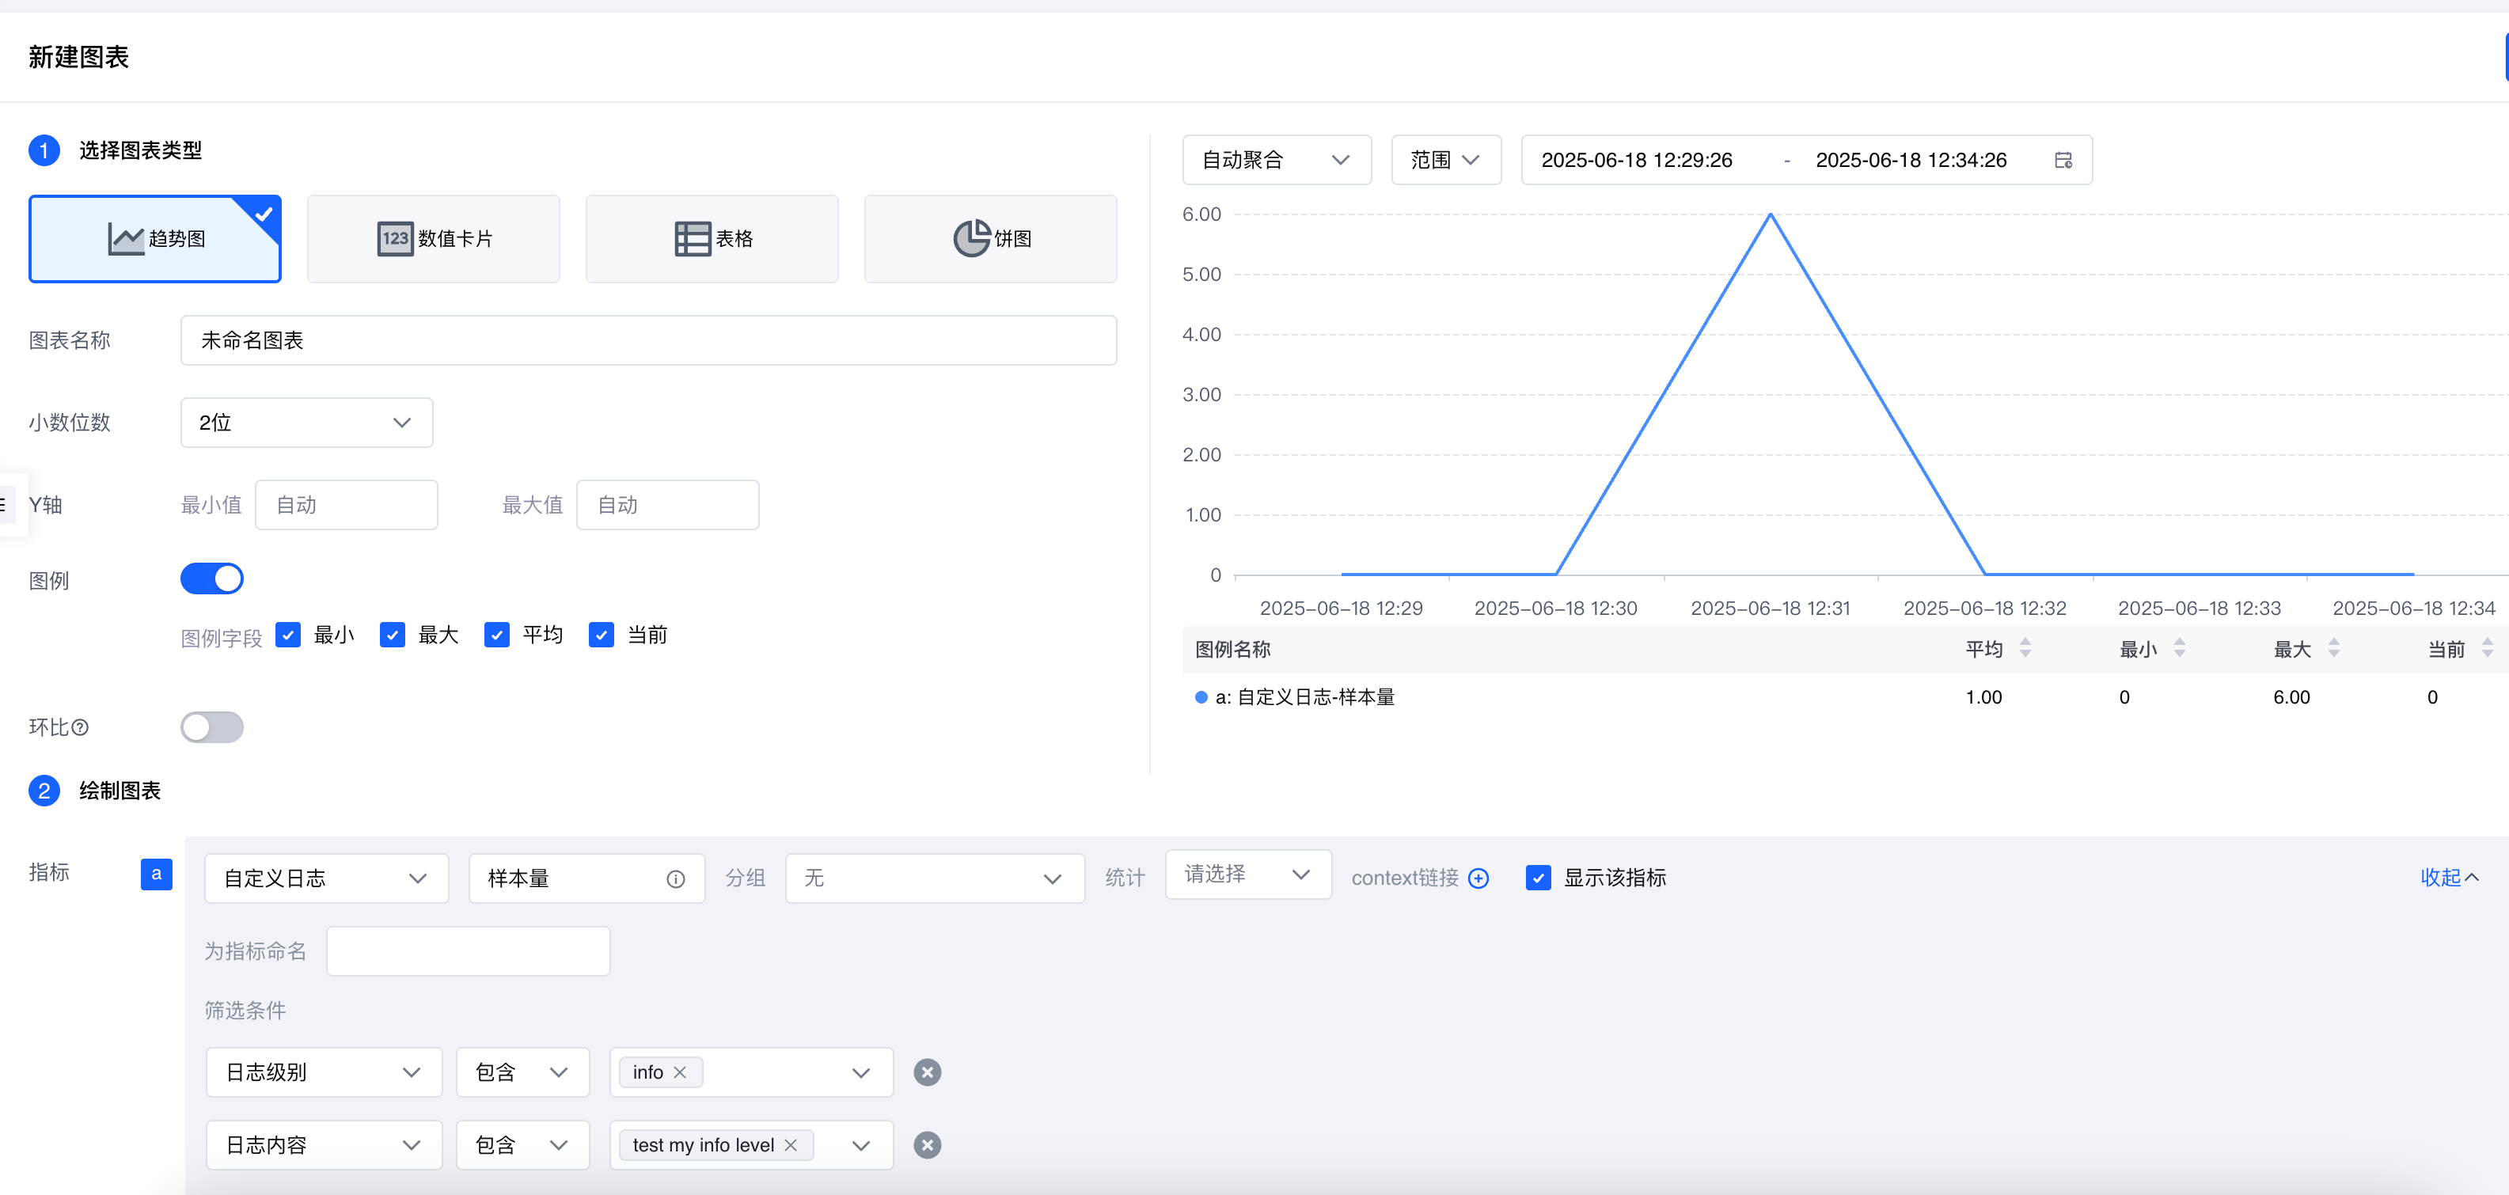Remove the 日志级别 filter condition

click(x=928, y=1072)
